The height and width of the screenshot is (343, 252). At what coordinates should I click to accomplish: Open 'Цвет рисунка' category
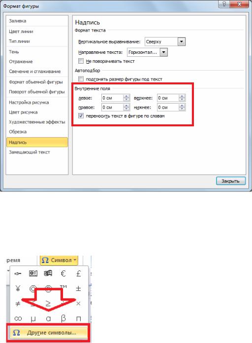37,112
